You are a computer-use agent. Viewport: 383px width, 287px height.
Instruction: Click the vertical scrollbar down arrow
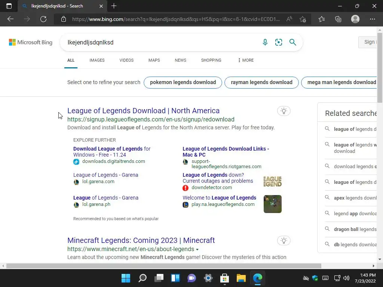[x=380, y=259]
